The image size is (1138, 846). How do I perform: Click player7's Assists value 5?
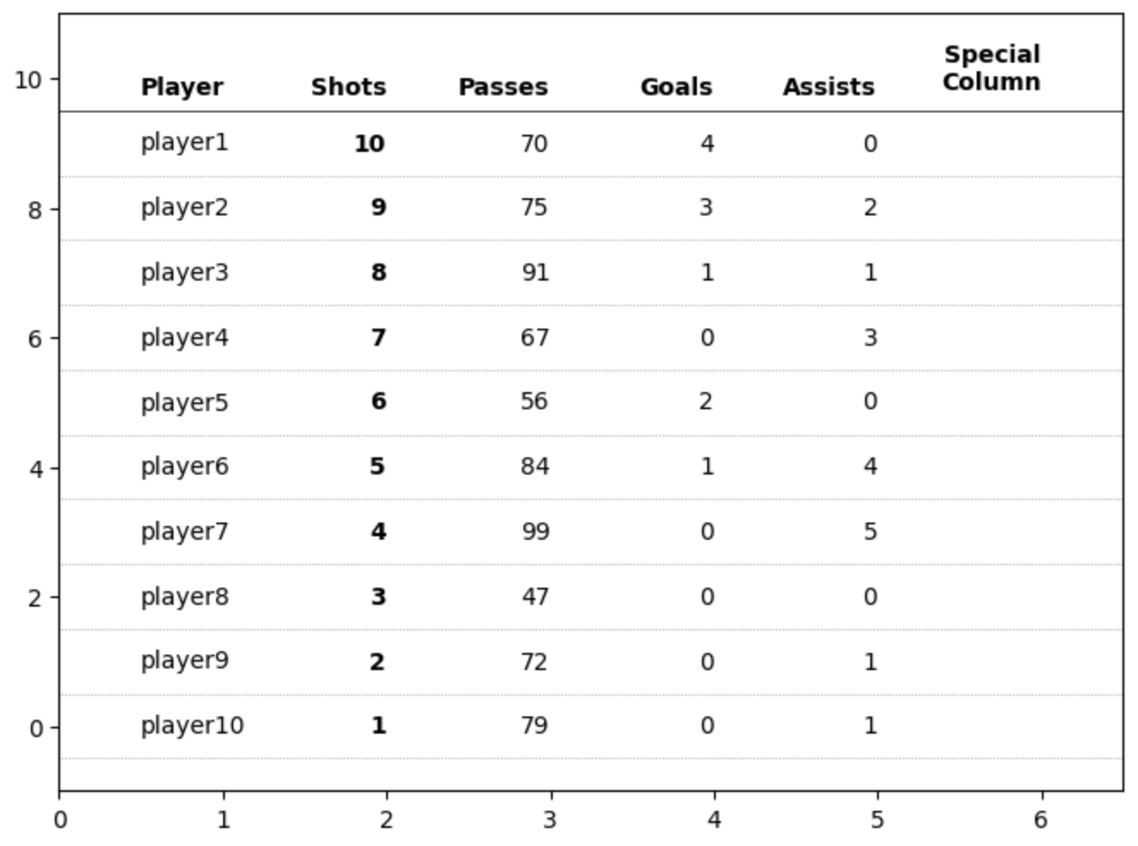(869, 532)
